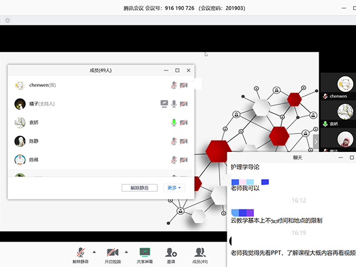Click 袁娇's video thumbnail on the right
Viewport: 356px width, 267px height.
pyautogui.click(x=338, y=114)
